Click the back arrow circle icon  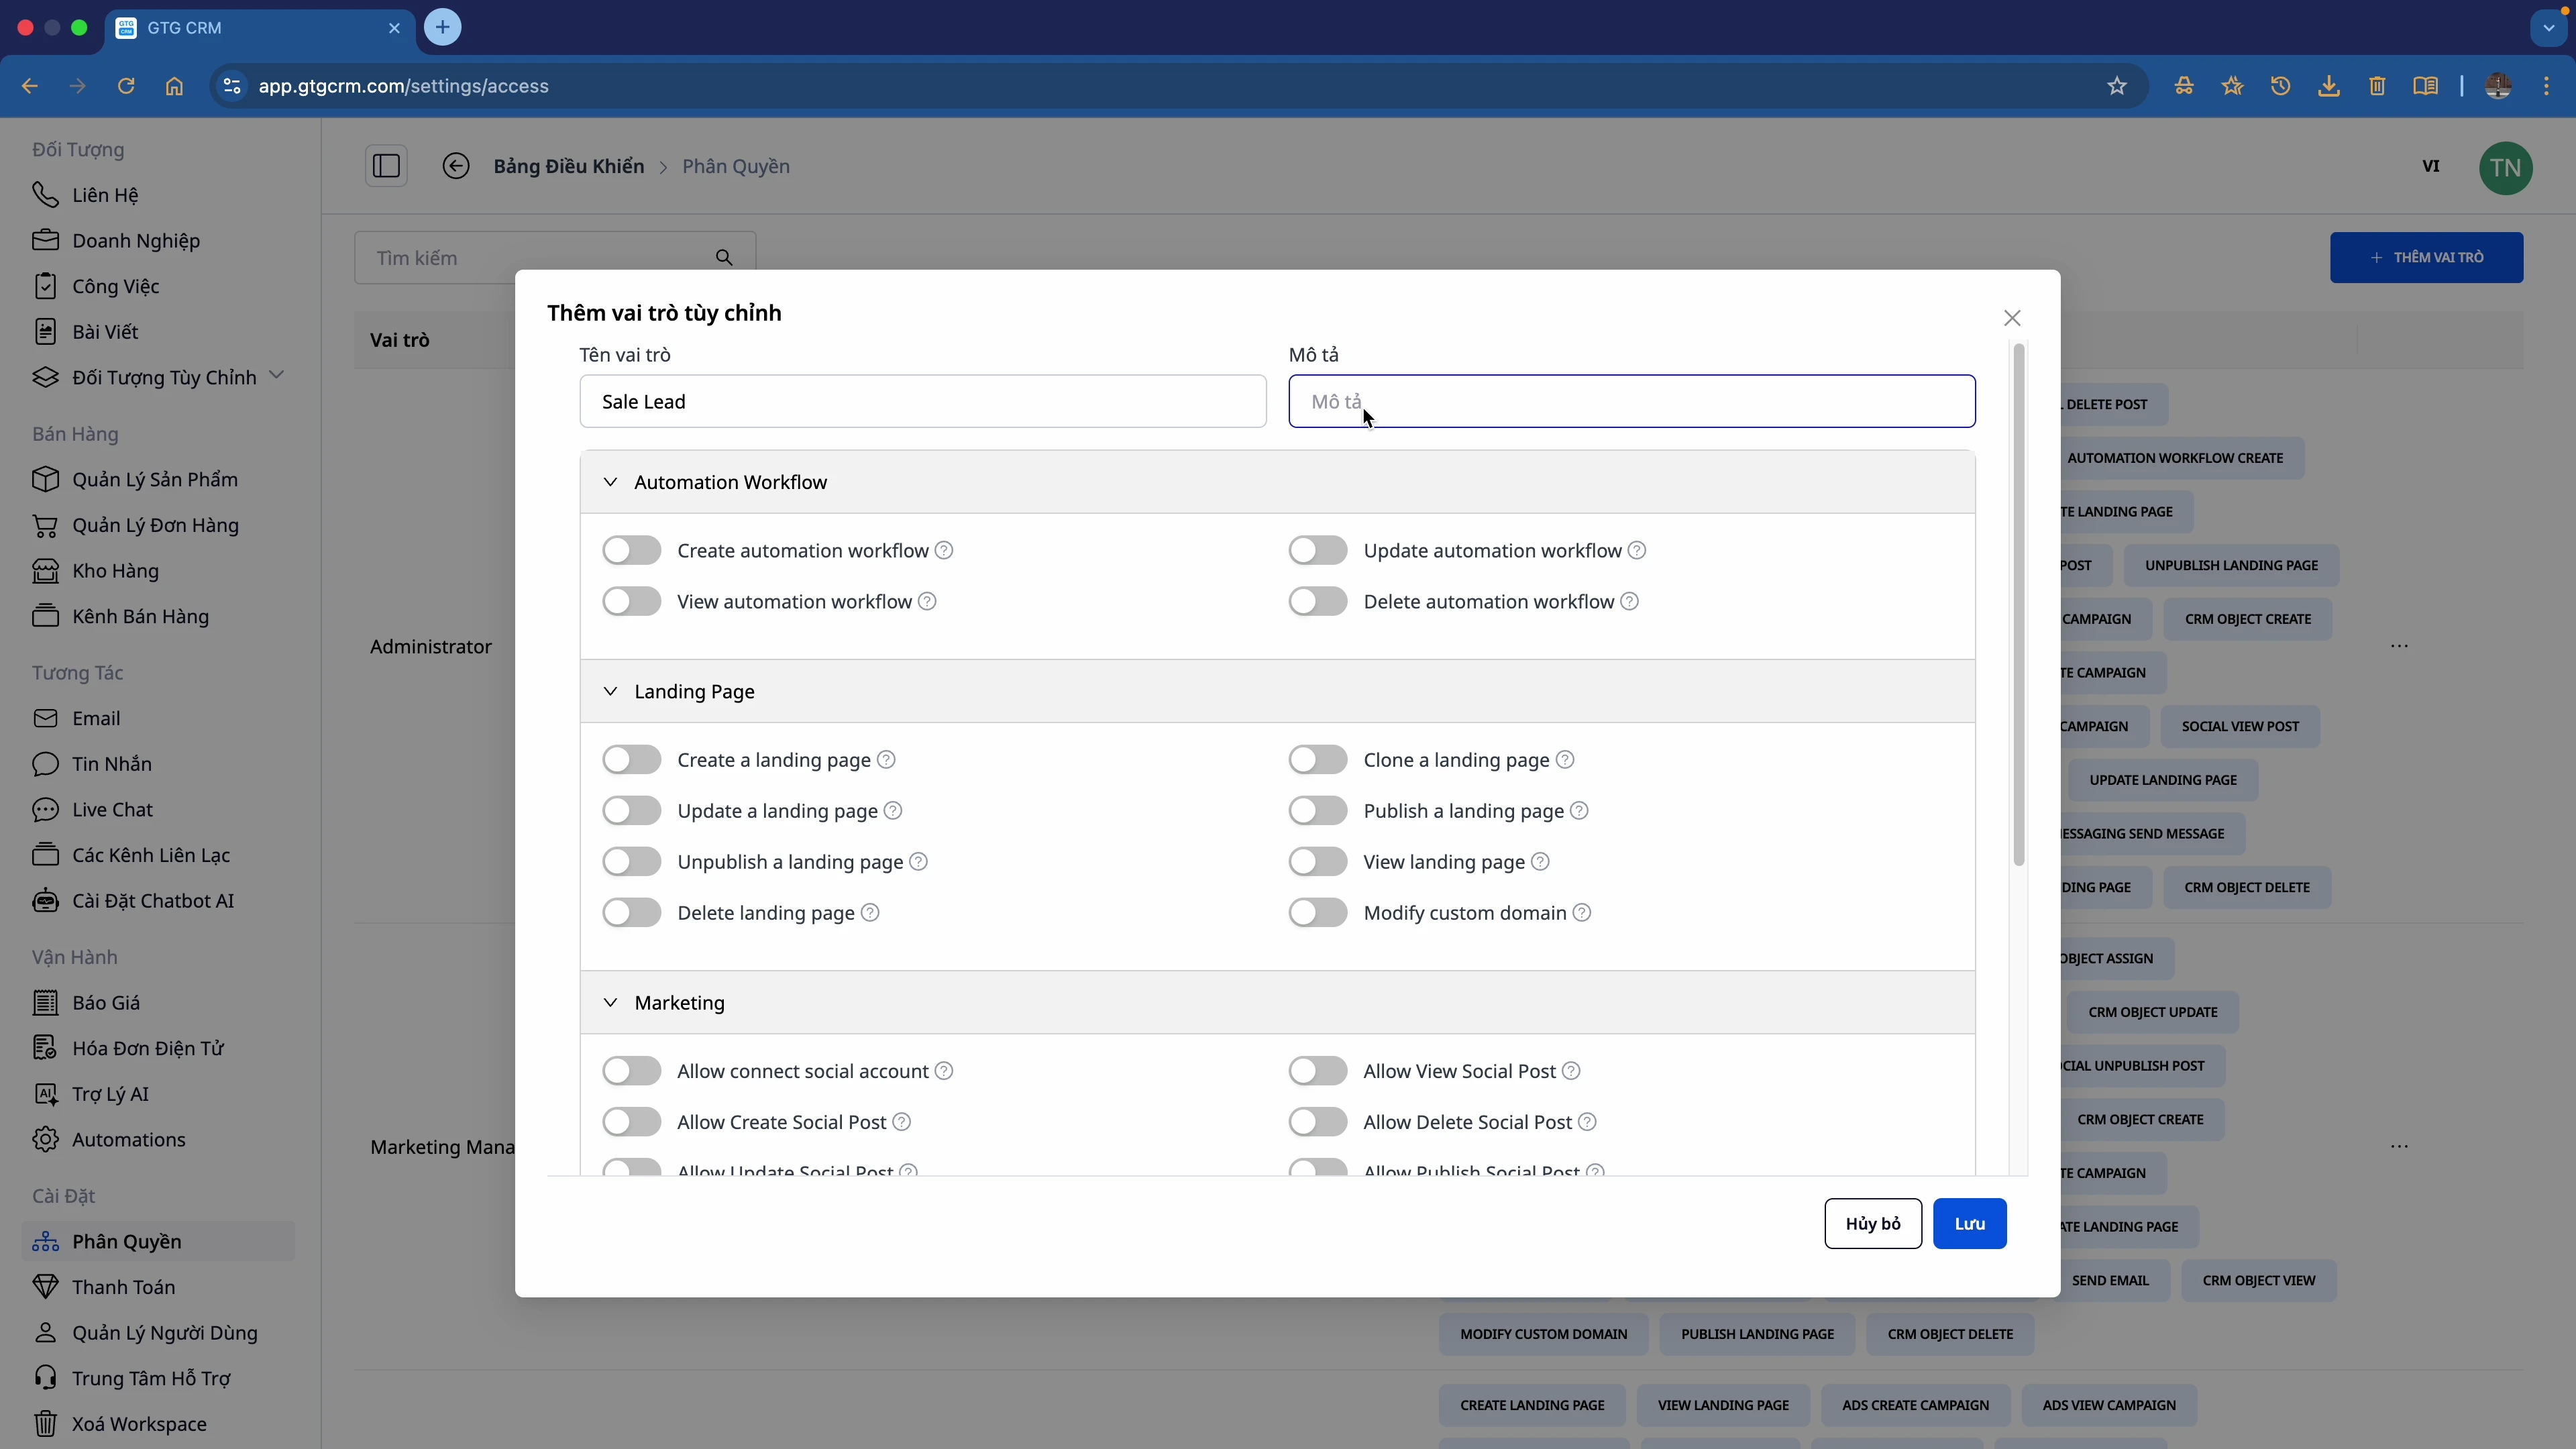pyautogui.click(x=456, y=166)
